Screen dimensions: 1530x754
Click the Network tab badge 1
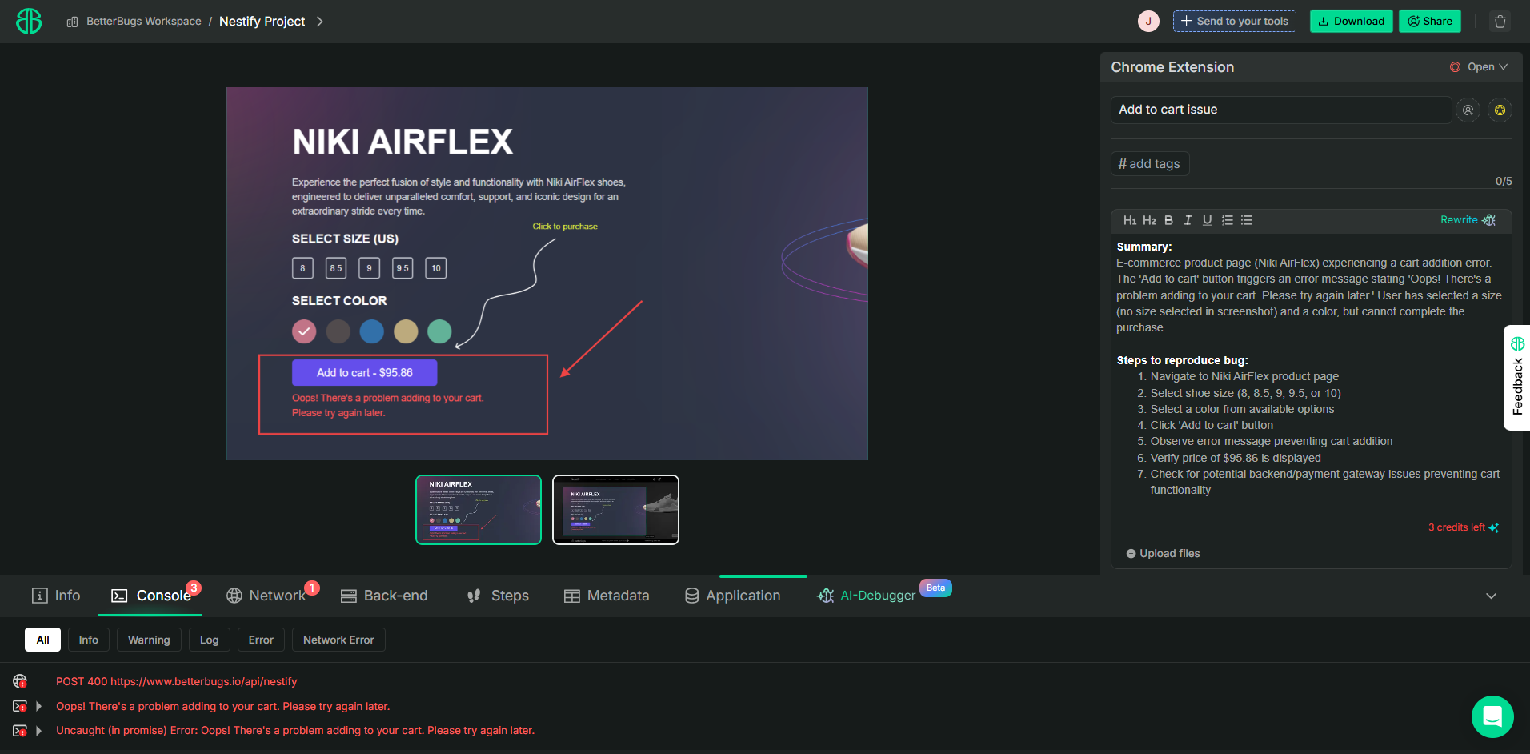click(312, 588)
